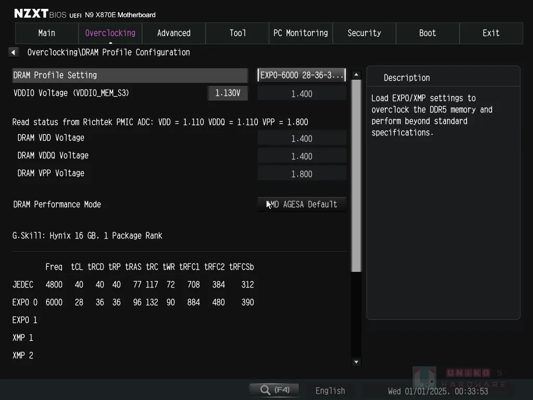Screen dimensions: 533x400
Task: Click the DRAM VPP Voltage label
Action: (51, 173)
